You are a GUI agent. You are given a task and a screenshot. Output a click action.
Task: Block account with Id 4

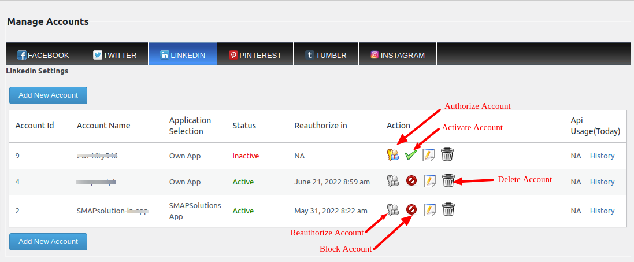(x=411, y=180)
